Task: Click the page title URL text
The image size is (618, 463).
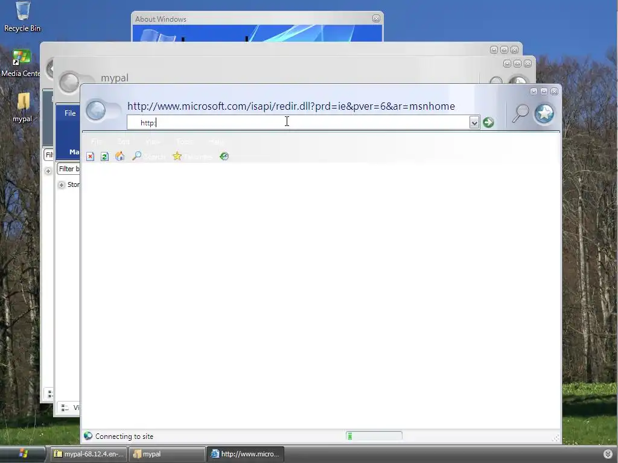Action: coord(291,106)
